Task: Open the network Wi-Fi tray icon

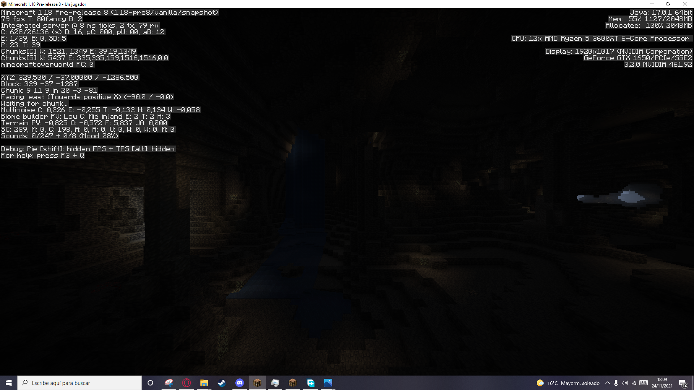Action: (634, 383)
